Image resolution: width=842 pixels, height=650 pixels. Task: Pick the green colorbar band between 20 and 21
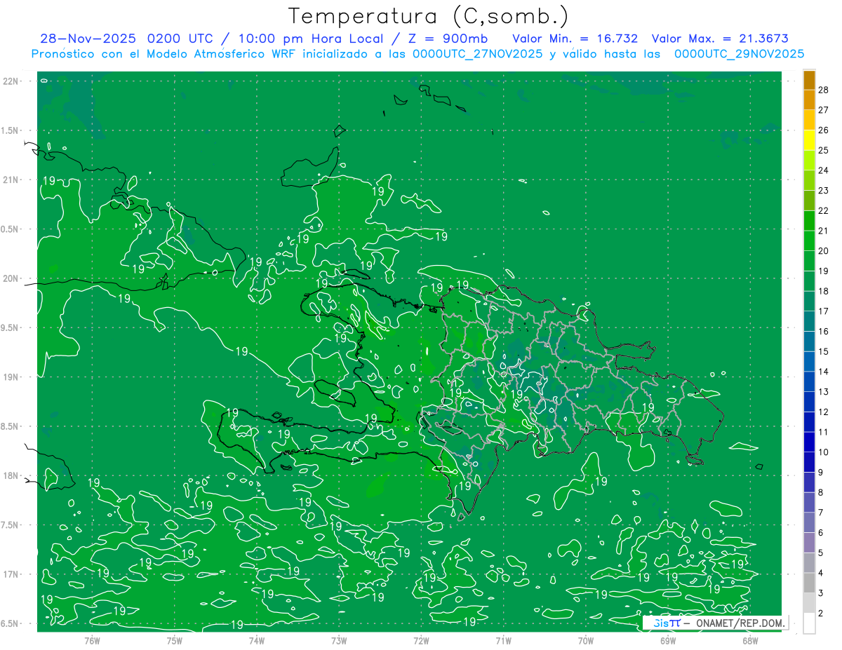(809, 241)
